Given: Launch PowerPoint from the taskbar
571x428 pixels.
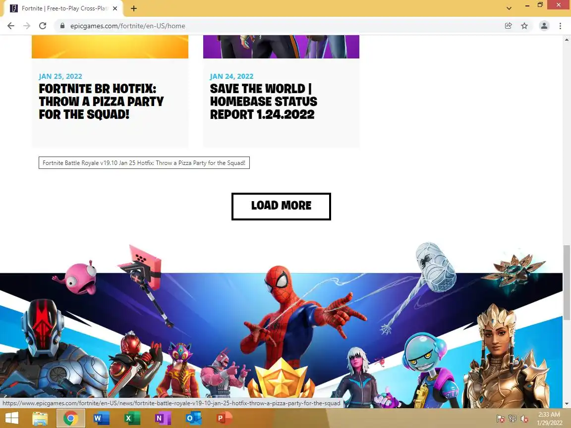Looking at the screenshot, I should pyautogui.click(x=224, y=418).
